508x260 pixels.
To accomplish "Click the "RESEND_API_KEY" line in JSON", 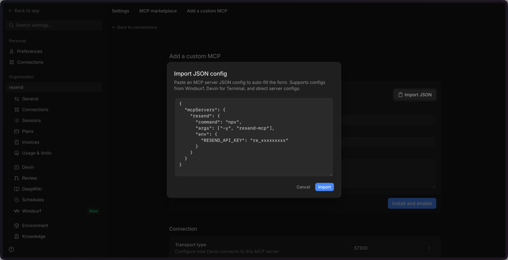I will [245, 140].
